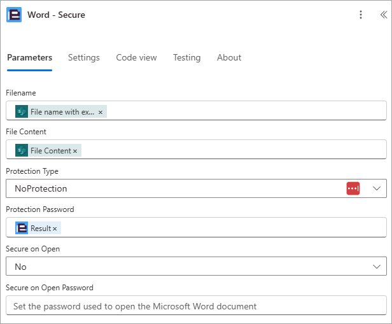Click the Secure on Open label
The width and height of the screenshot is (392, 324).
click(32, 249)
